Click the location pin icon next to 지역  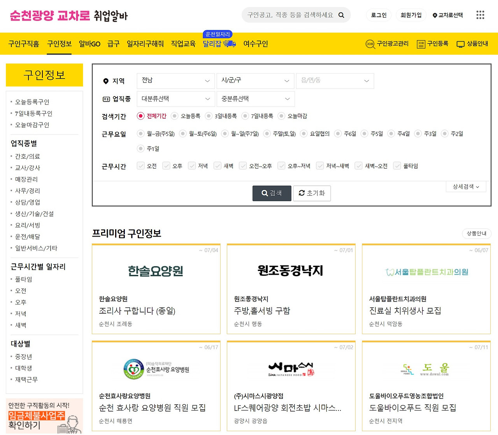click(x=106, y=81)
